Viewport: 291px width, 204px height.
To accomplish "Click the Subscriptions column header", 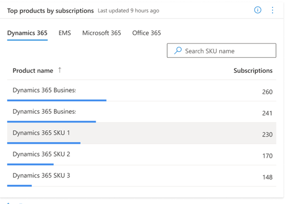I will click(x=253, y=70).
